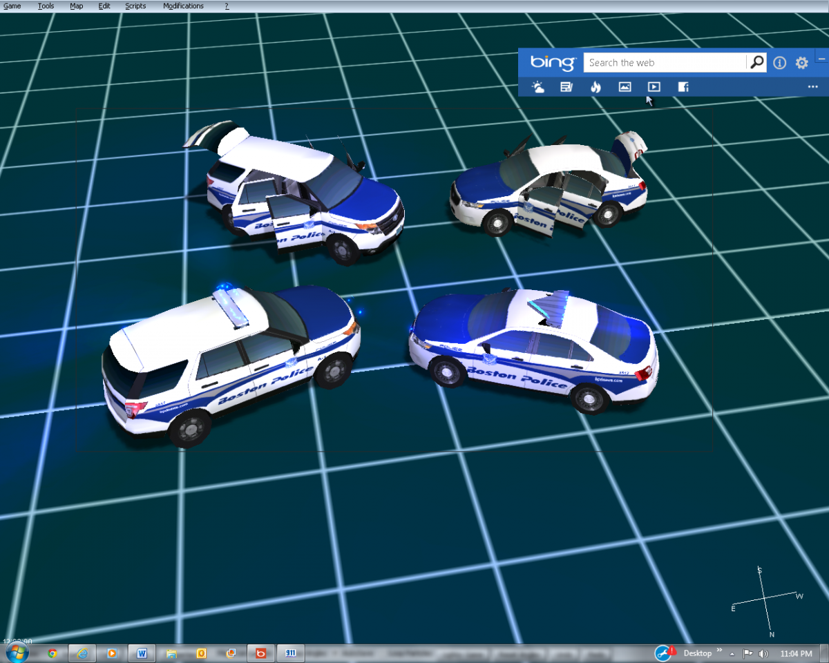The width and height of the screenshot is (829, 663).
Task: Open Outlook from the taskbar
Action: point(202,653)
